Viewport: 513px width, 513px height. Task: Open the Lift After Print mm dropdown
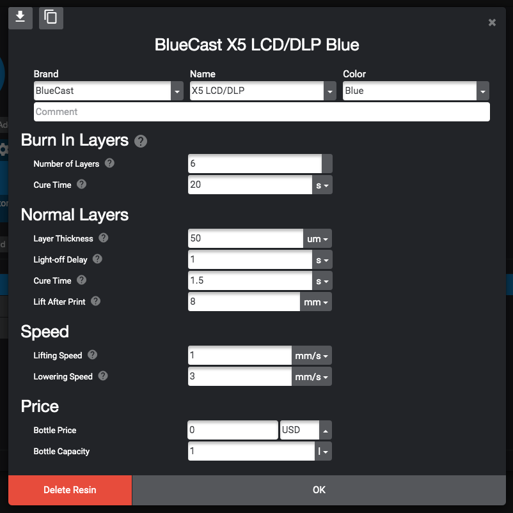coord(316,302)
